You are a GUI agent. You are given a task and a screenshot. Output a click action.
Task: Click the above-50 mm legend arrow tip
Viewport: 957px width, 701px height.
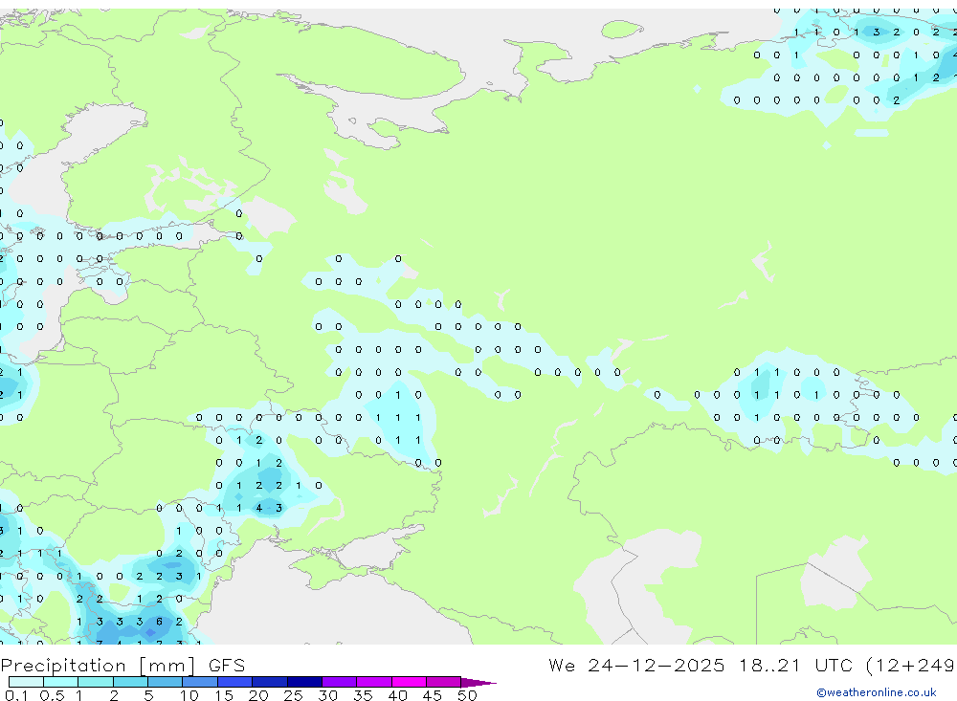point(478,682)
